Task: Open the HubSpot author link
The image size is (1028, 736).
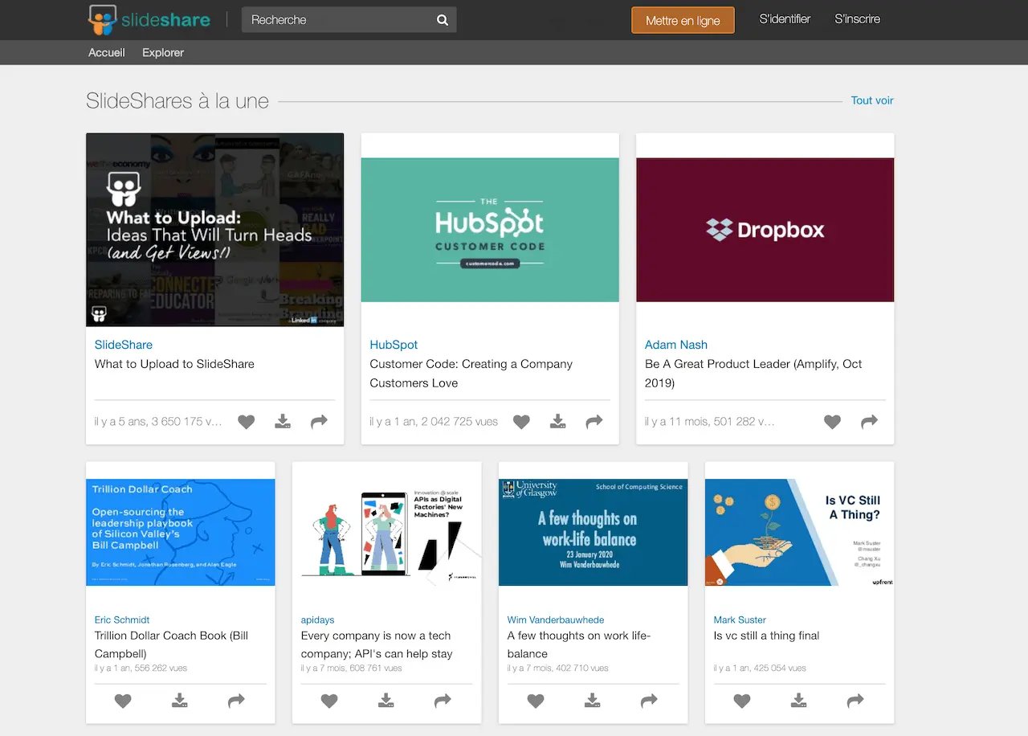Action: click(x=394, y=345)
